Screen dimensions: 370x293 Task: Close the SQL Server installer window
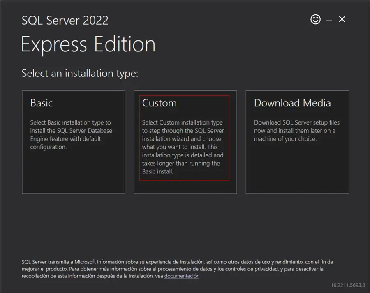[x=342, y=19]
